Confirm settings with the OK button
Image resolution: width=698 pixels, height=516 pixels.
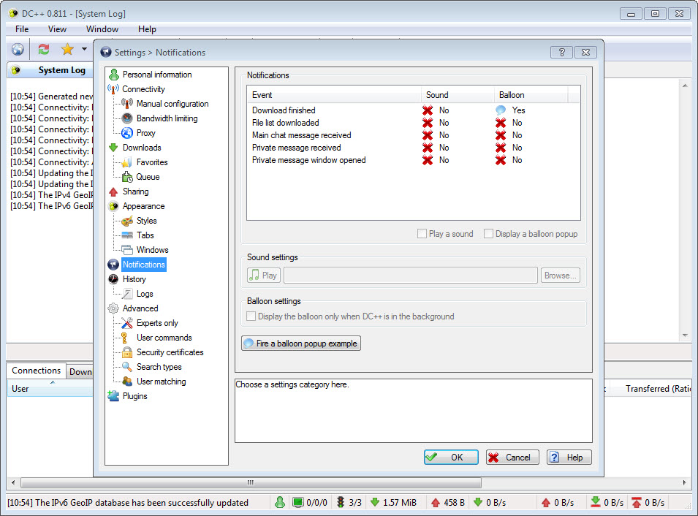tap(451, 458)
